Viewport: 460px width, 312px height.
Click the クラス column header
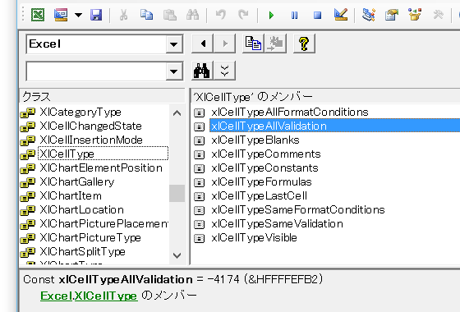click(x=102, y=96)
